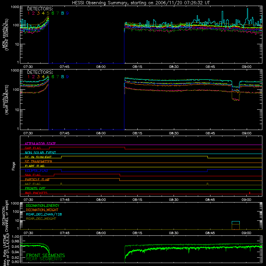Click detector 8 in rear segments legend
This screenshot has height=266, width=266.
[63, 77]
